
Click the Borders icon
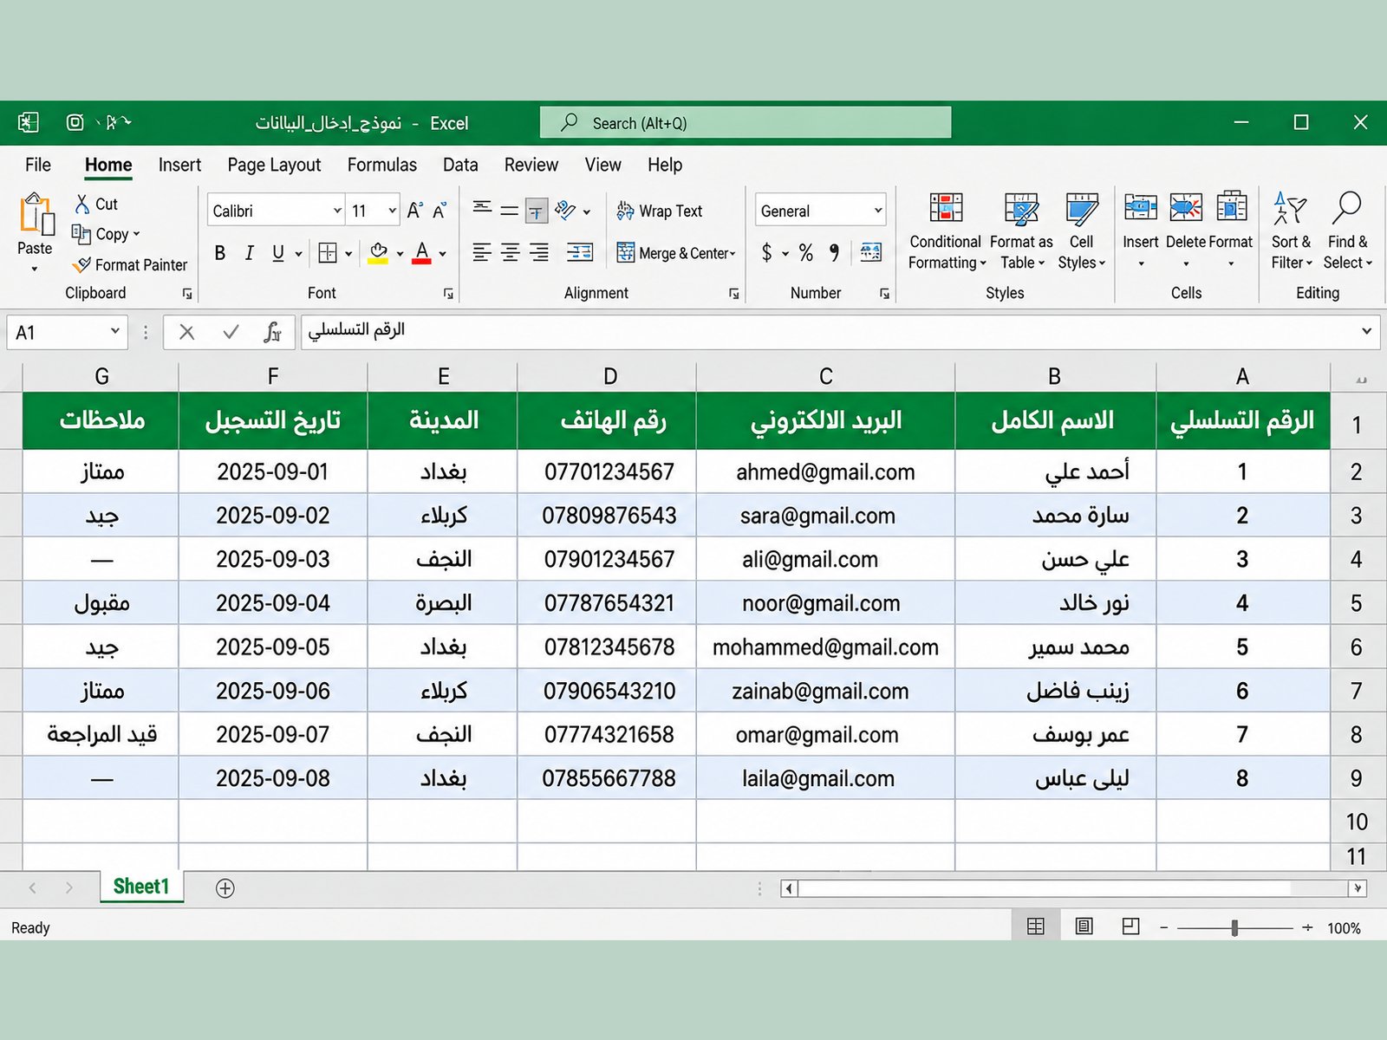328,253
